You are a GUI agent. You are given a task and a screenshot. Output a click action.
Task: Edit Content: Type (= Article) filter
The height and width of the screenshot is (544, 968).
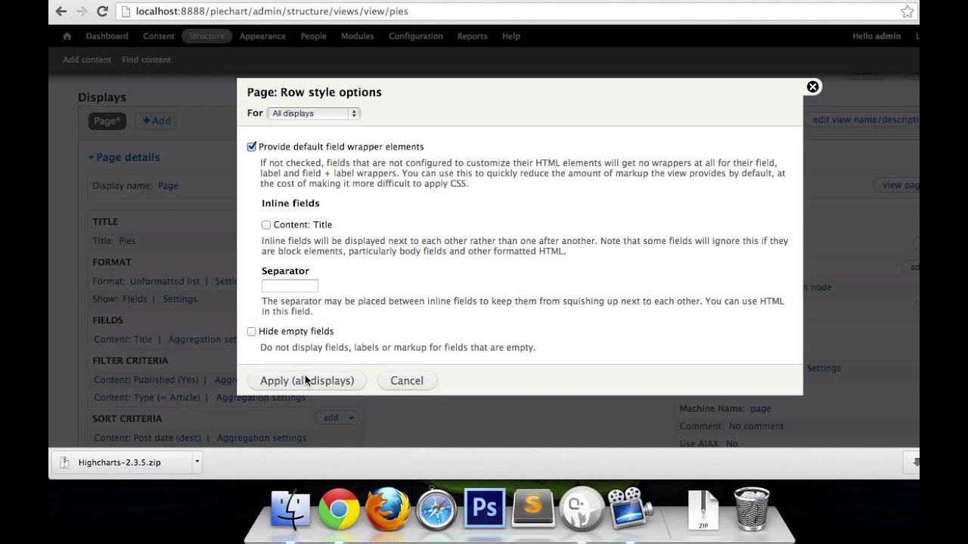coord(147,397)
